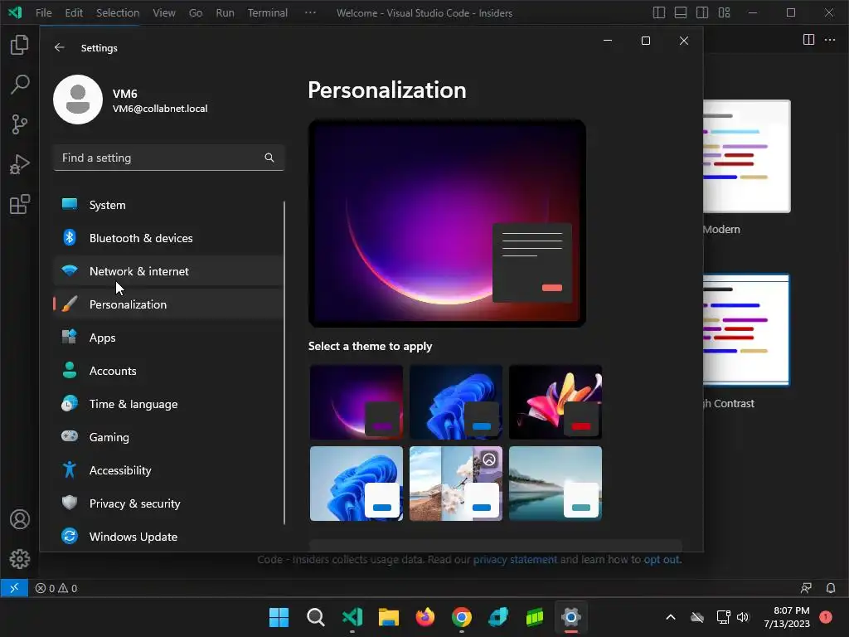Go back in Settings window
The image size is (849, 637).
click(59, 47)
